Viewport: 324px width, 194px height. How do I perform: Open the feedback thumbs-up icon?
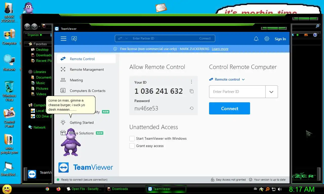tap(74, 39)
